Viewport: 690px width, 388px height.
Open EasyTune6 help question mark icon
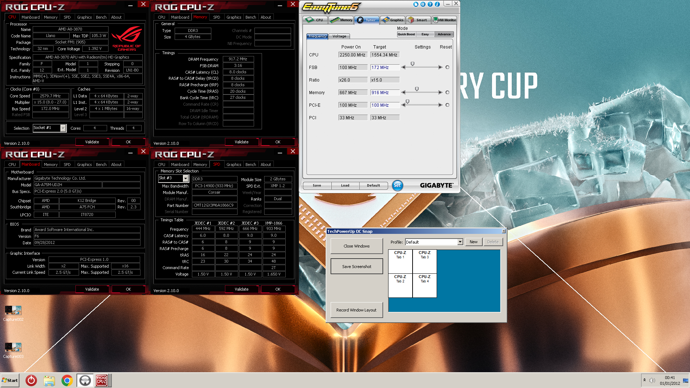(x=430, y=4)
